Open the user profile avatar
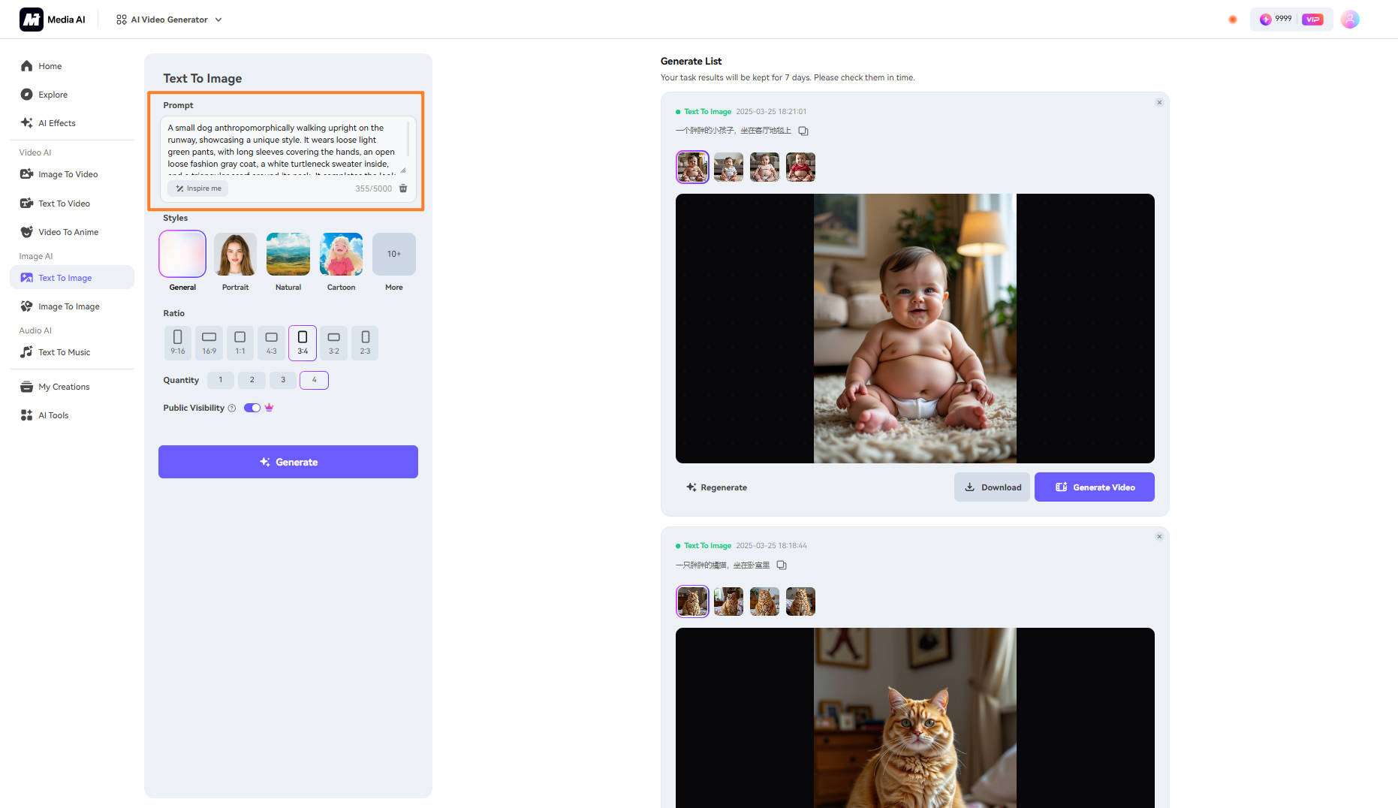Screen dimensions: 1398x808 pyautogui.click(x=1349, y=20)
